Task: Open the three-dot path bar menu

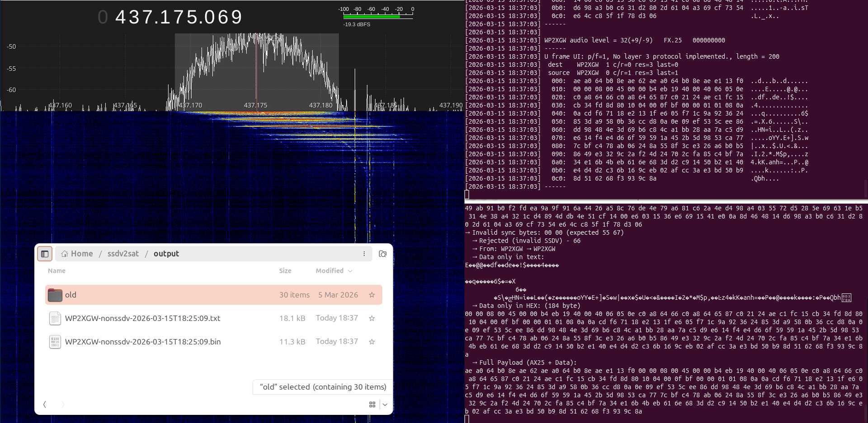Action: pos(364,254)
